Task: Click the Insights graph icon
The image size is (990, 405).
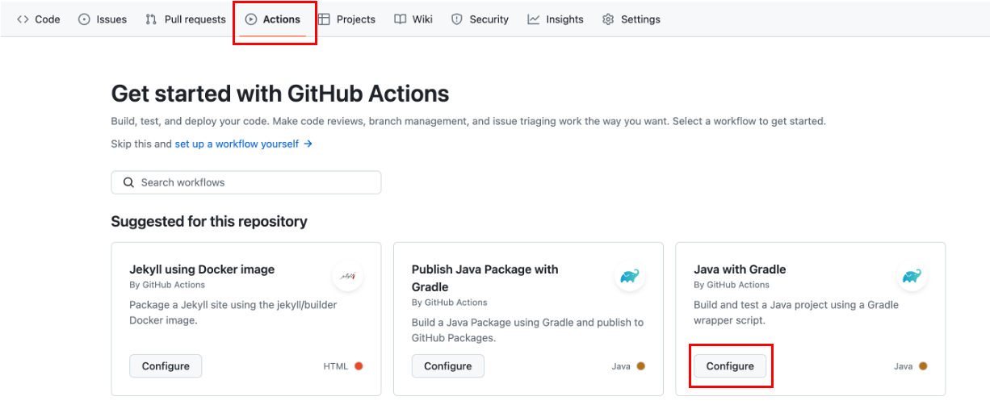Action: click(x=533, y=19)
